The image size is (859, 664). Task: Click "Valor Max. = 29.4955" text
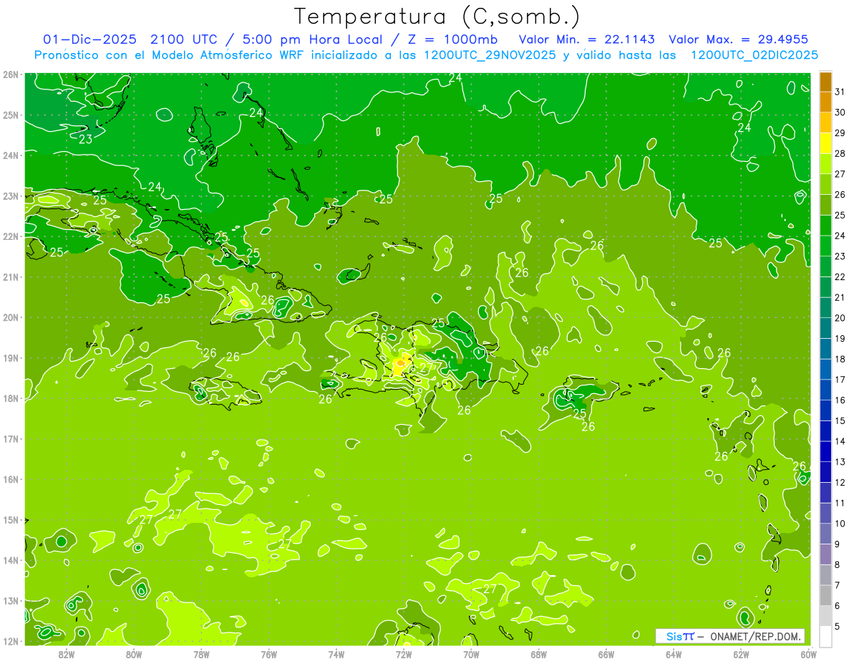(738, 39)
